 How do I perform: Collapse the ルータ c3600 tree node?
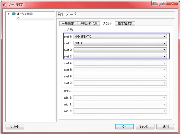point(9,14)
